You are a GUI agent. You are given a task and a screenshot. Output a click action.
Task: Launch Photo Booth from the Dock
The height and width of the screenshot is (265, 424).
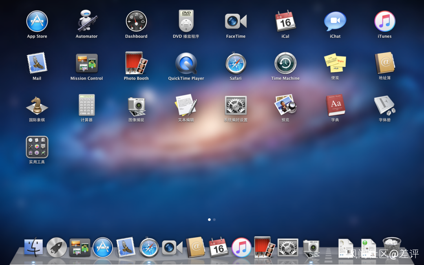[x=265, y=247]
